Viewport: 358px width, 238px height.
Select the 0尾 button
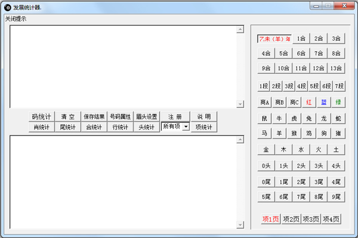point(266,182)
